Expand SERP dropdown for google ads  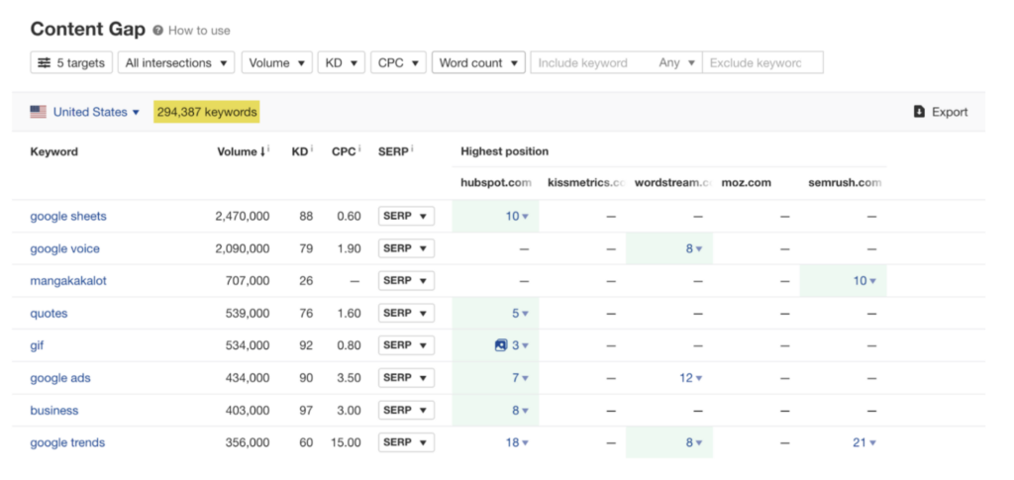pyautogui.click(x=406, y=377)
